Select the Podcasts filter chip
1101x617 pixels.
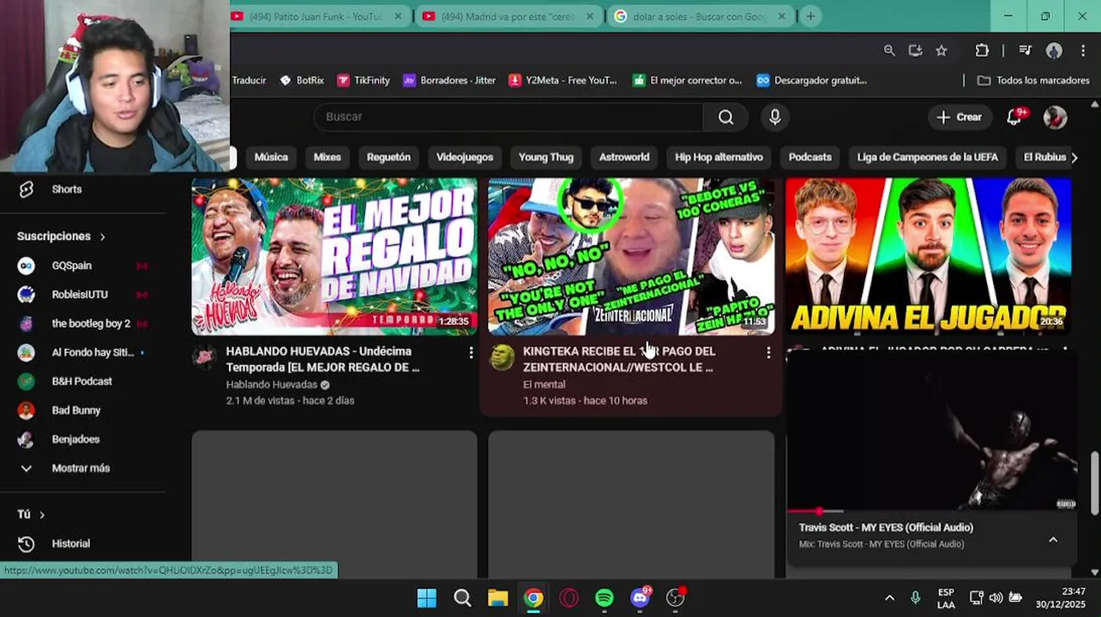(x=810, y=157)
